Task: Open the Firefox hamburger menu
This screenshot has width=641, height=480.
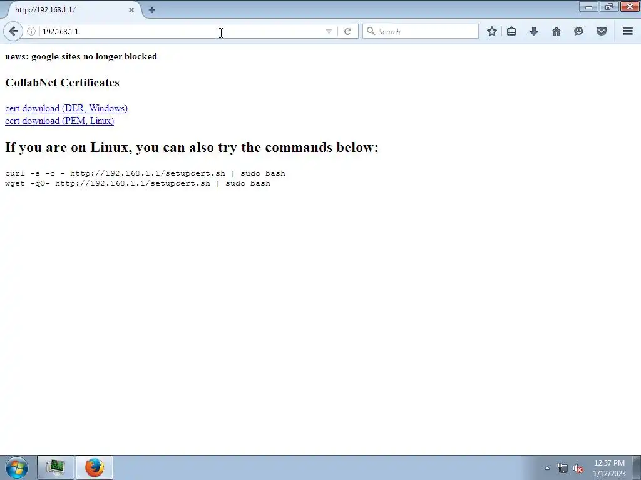Action: click(x=628, y=31)
